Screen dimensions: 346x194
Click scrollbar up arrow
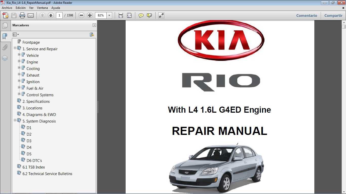[x=344, y=22]
